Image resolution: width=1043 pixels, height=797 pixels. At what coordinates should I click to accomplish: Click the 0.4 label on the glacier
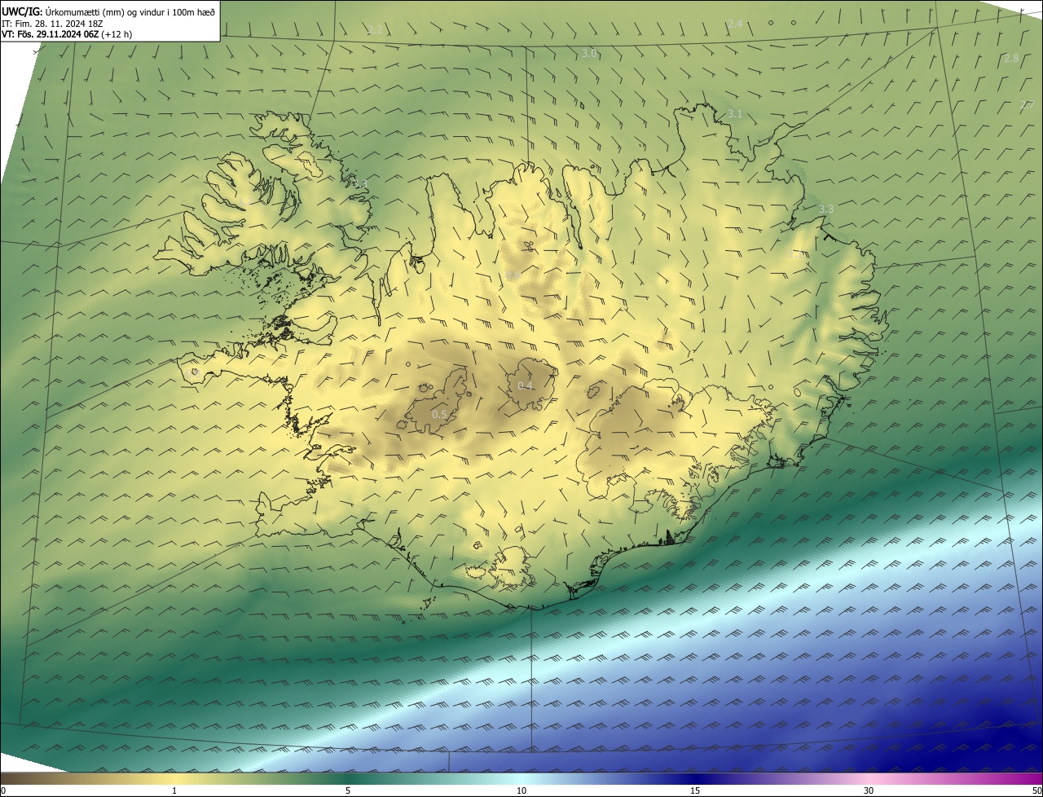(x=526, y=385)
